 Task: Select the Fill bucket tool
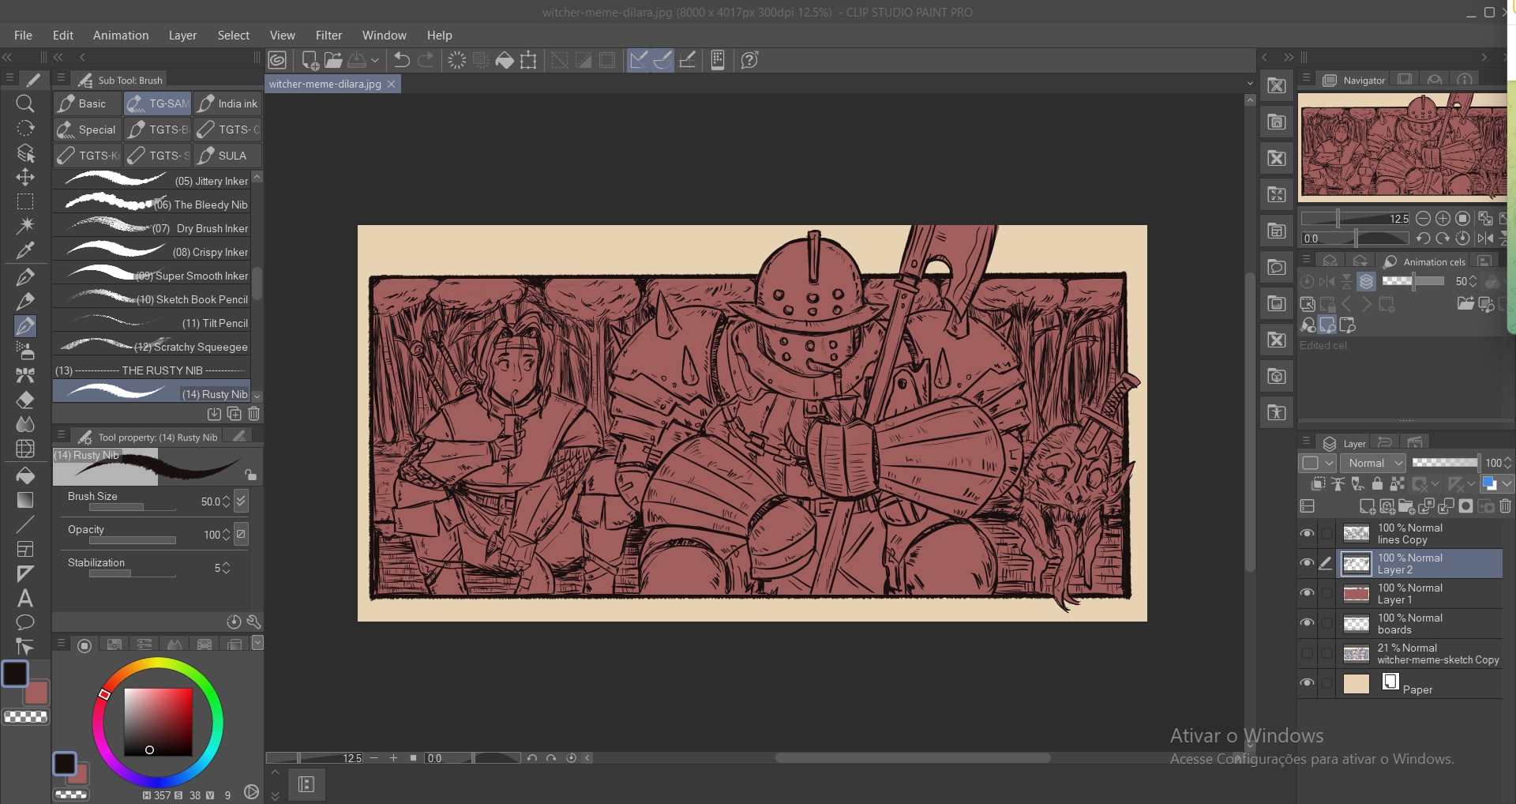point(25,475)
